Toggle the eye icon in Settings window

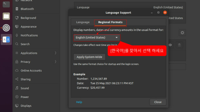(x=170, y=45)
